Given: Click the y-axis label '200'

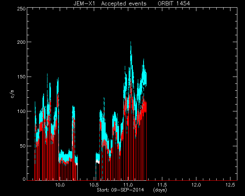Looking at the screenshot, I should (x=21, y=42).
